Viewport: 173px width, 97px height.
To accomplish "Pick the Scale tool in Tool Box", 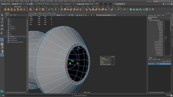I will point(2,33).
